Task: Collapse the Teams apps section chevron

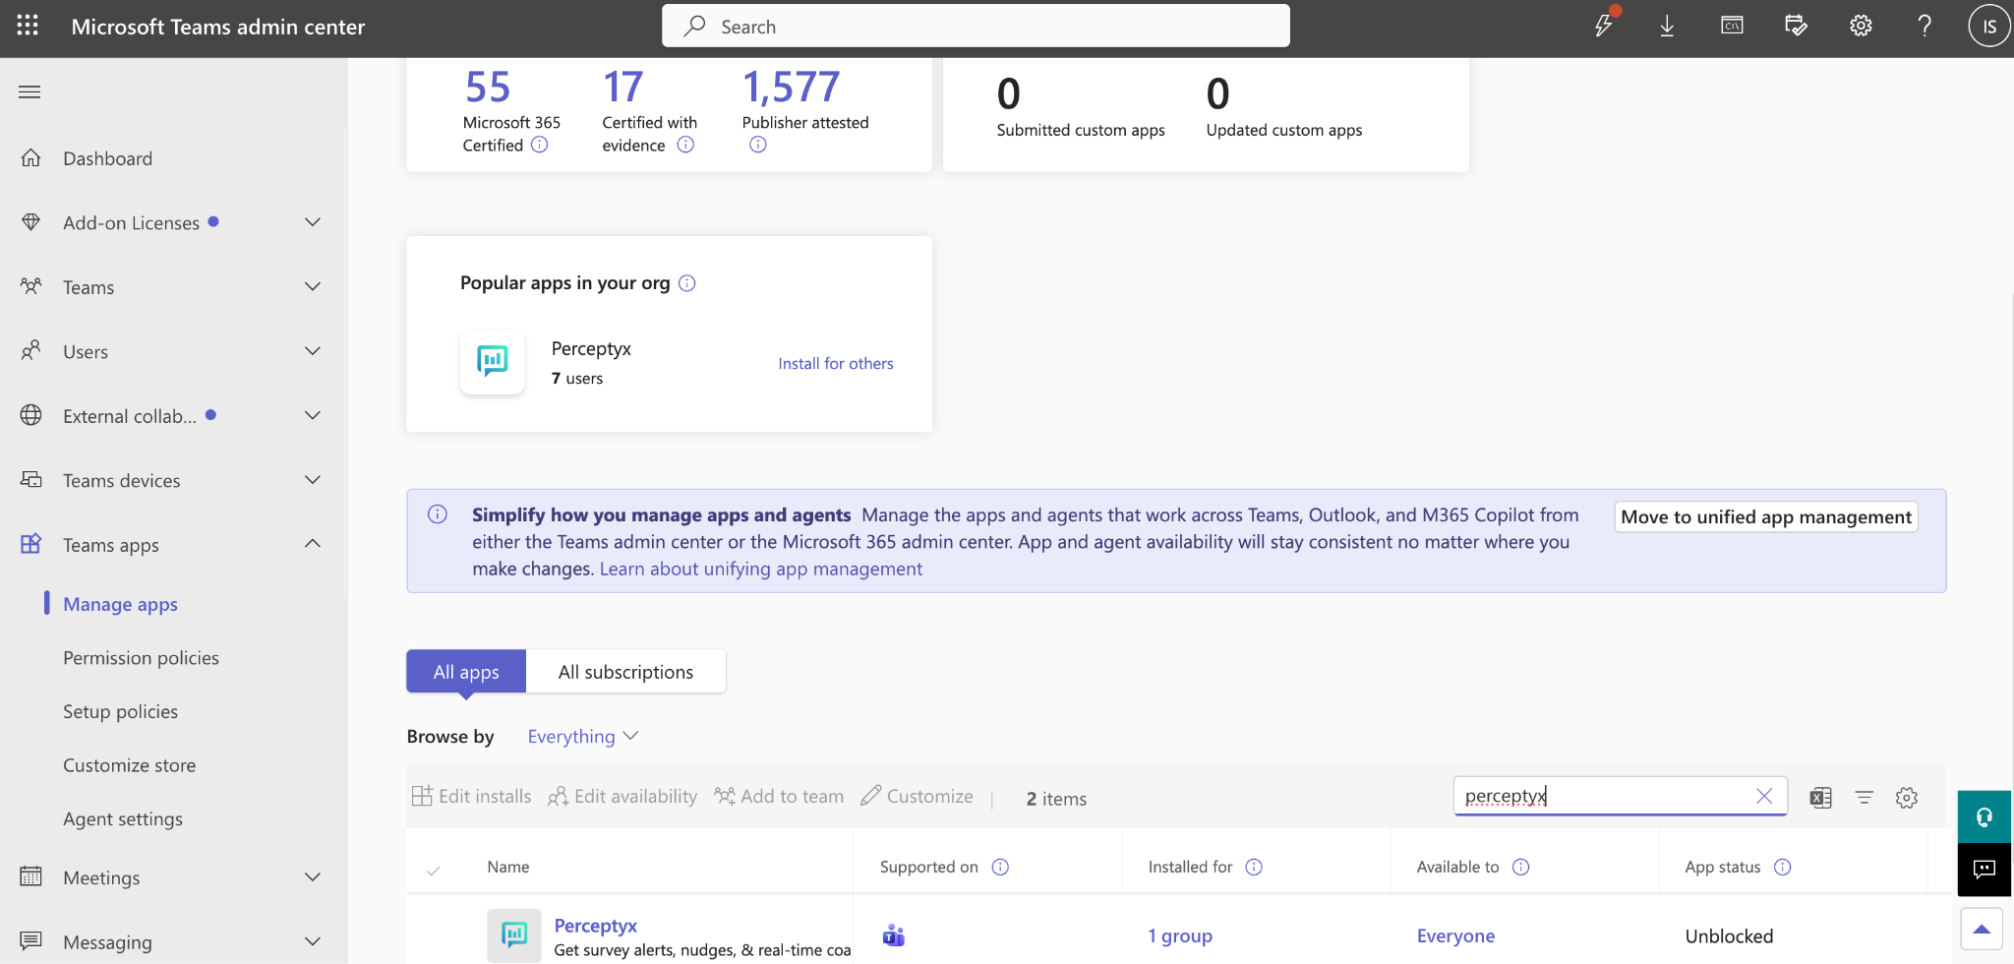Action: coord(313,544)
